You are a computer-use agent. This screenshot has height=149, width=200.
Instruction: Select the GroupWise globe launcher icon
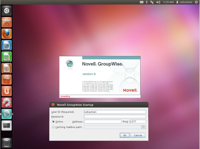coord(7,114)
